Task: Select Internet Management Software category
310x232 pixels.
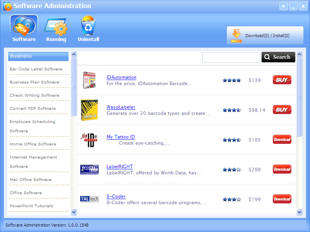Action: pos(33,162)
